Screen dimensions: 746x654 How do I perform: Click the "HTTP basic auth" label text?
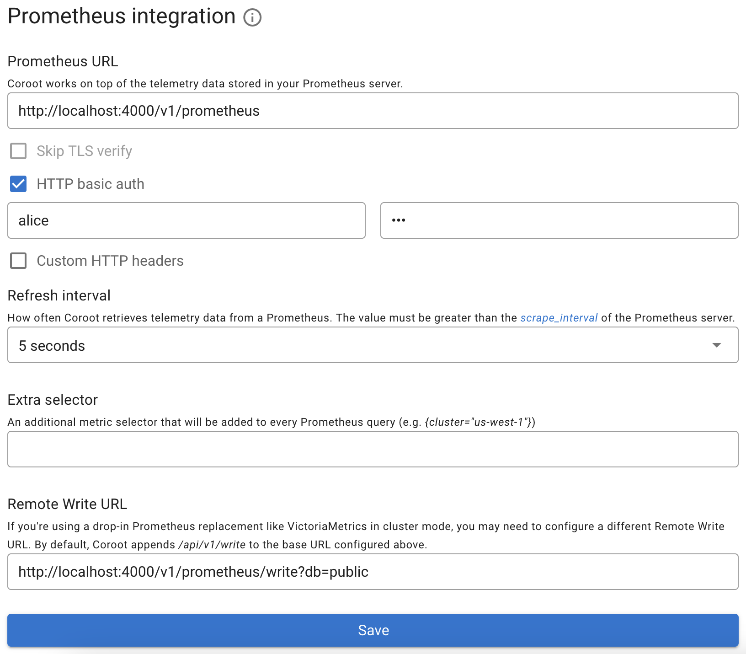(x=91, y=184)
